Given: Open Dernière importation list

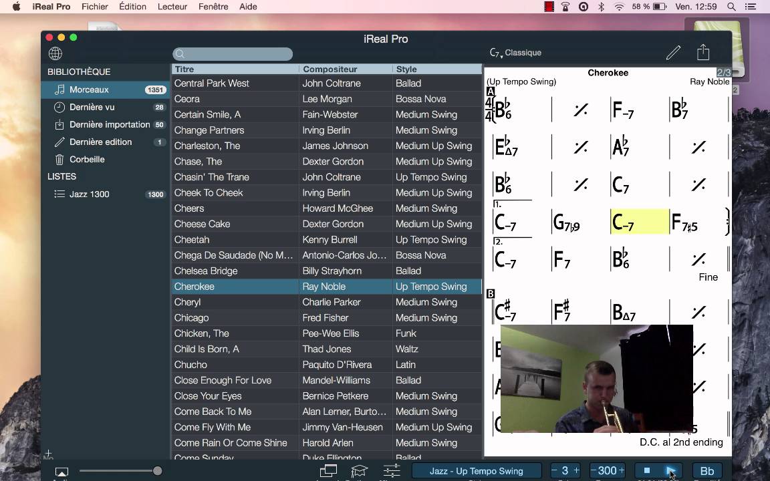Looking at the screenshot, I should [106, 125].
